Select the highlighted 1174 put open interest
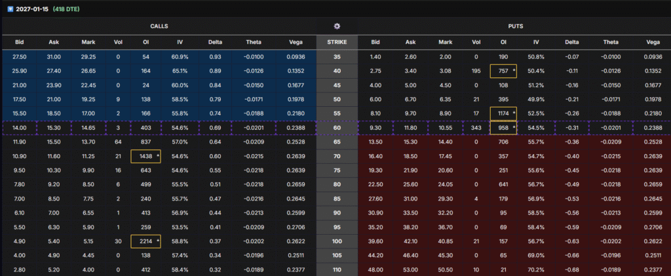The image size is (671, 276). 503,113
